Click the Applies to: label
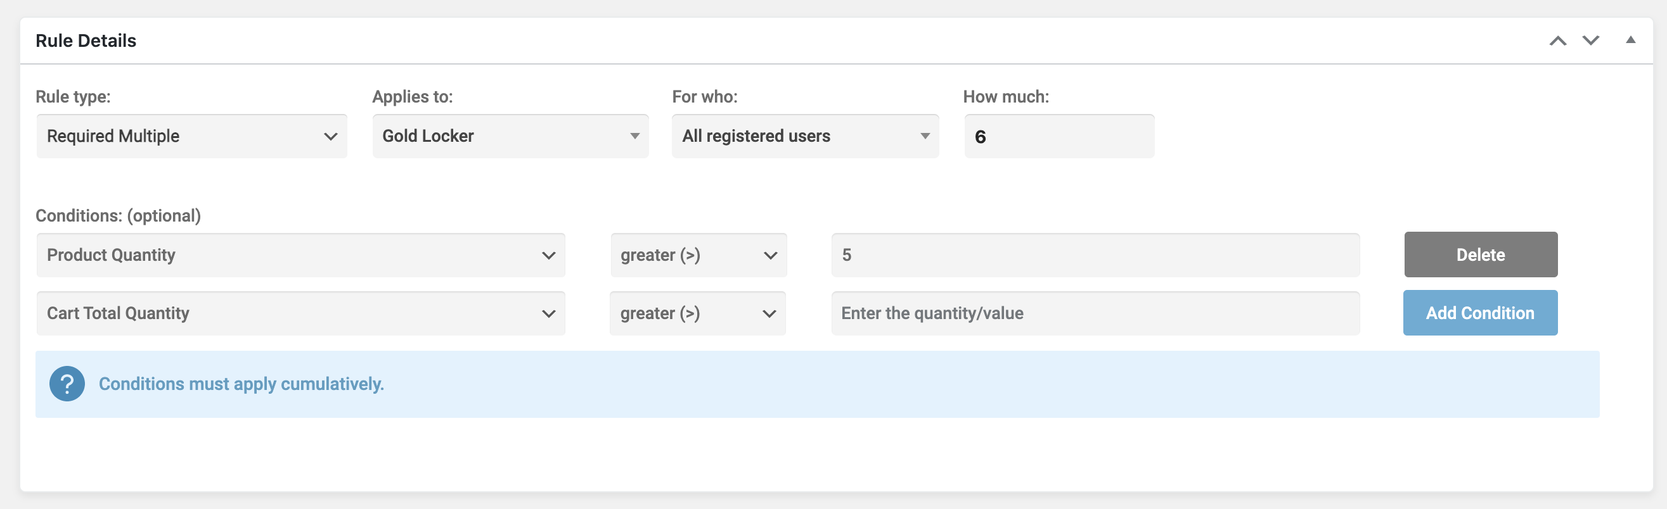 point(413,96)
